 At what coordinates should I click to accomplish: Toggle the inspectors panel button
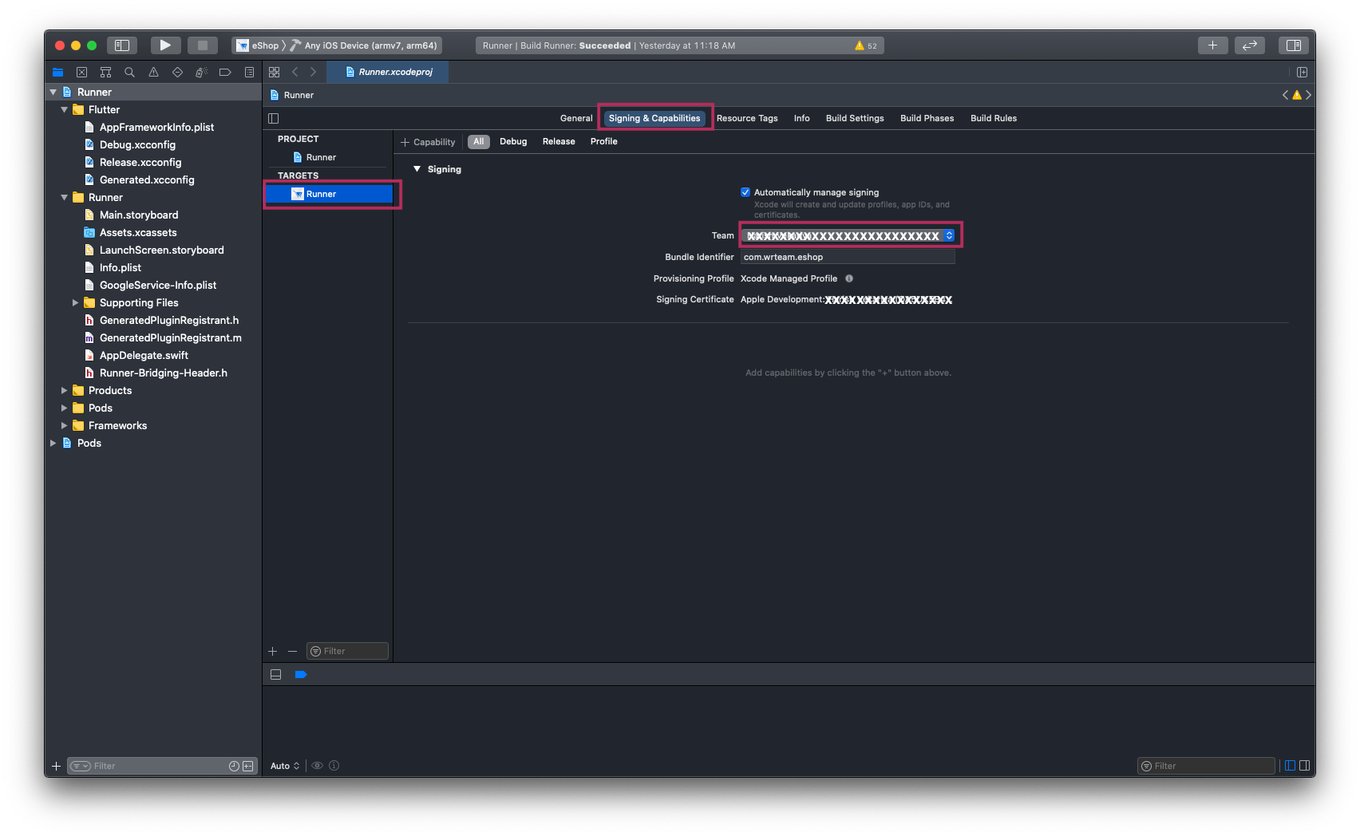1294,45
